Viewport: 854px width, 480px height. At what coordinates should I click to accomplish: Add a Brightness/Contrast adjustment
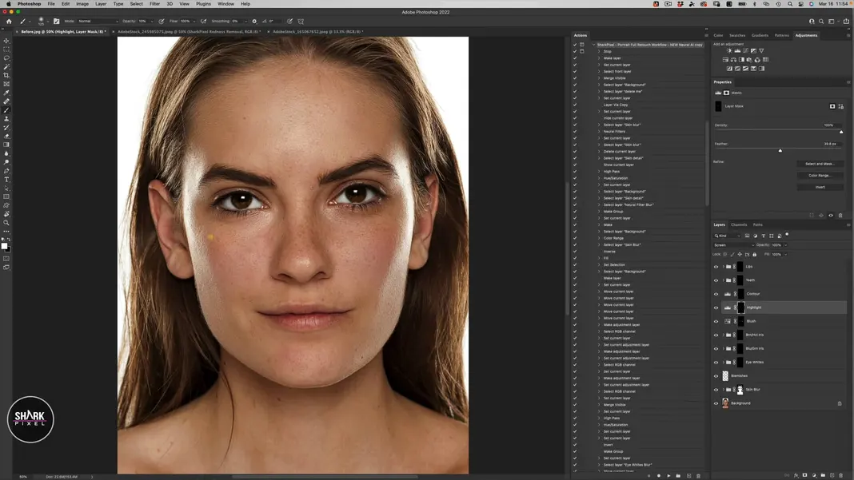tap(729, 50)
